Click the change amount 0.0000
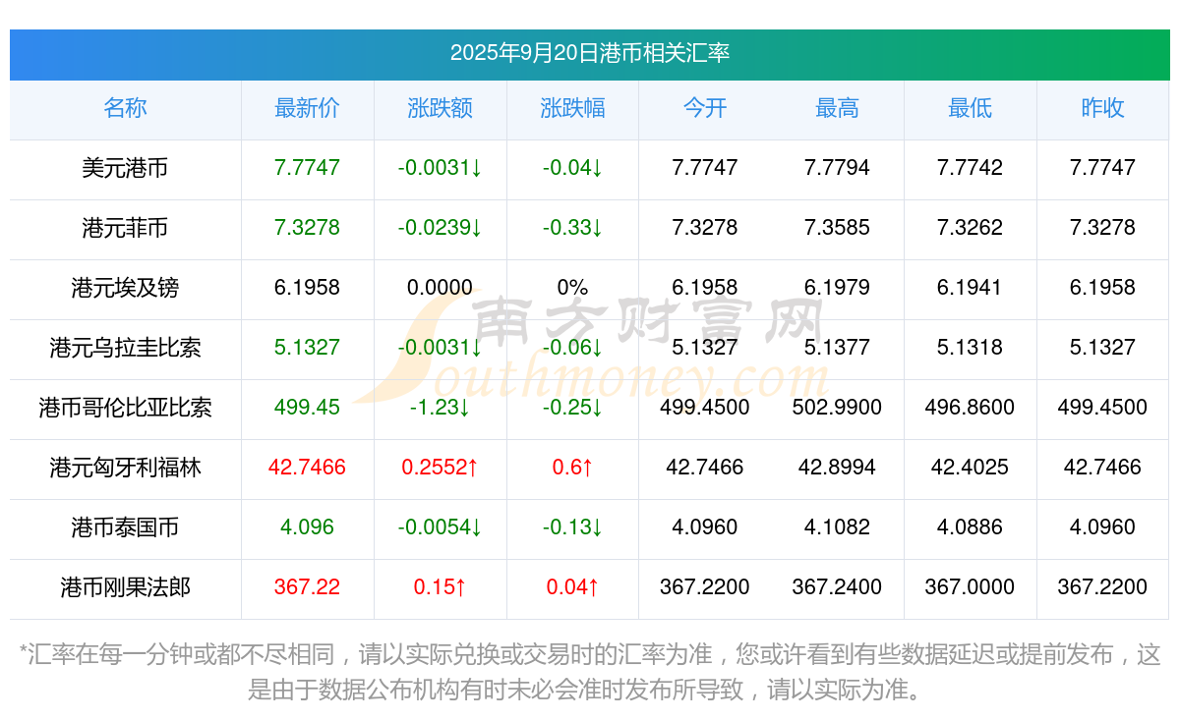Screen dimensions: 1180x720 click(441, 288)
